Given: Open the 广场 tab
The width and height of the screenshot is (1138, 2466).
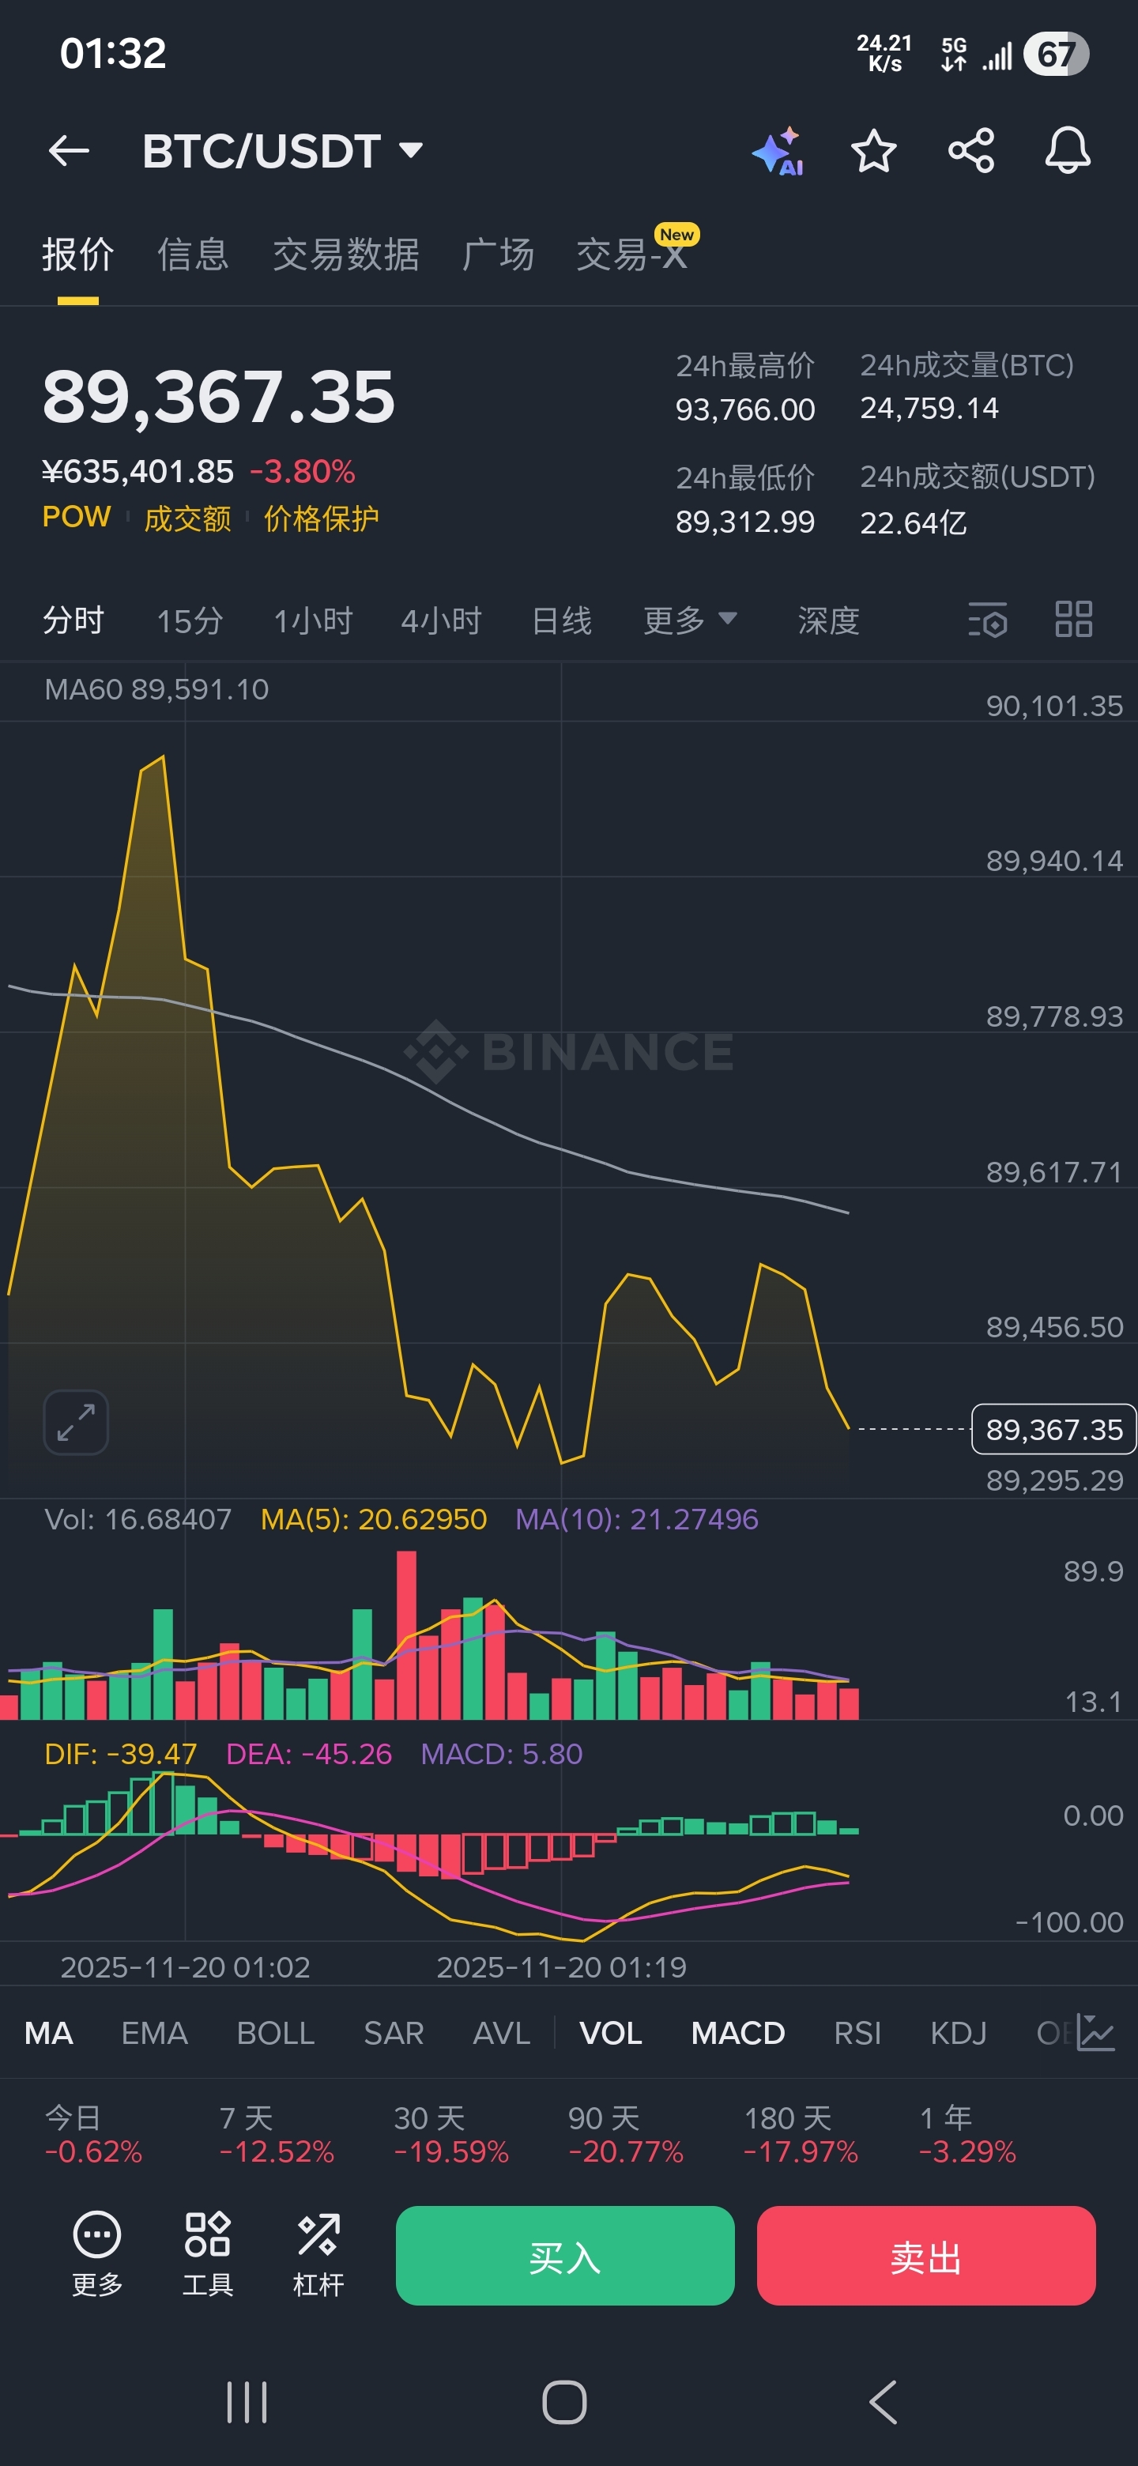Looking at the screenshot, I should [x=498, y=255].
